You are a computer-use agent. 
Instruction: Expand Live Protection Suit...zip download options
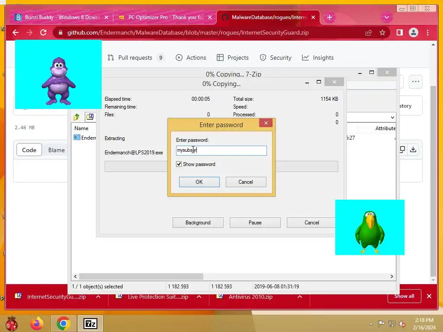pyautogui.click(x=199, y=297)
